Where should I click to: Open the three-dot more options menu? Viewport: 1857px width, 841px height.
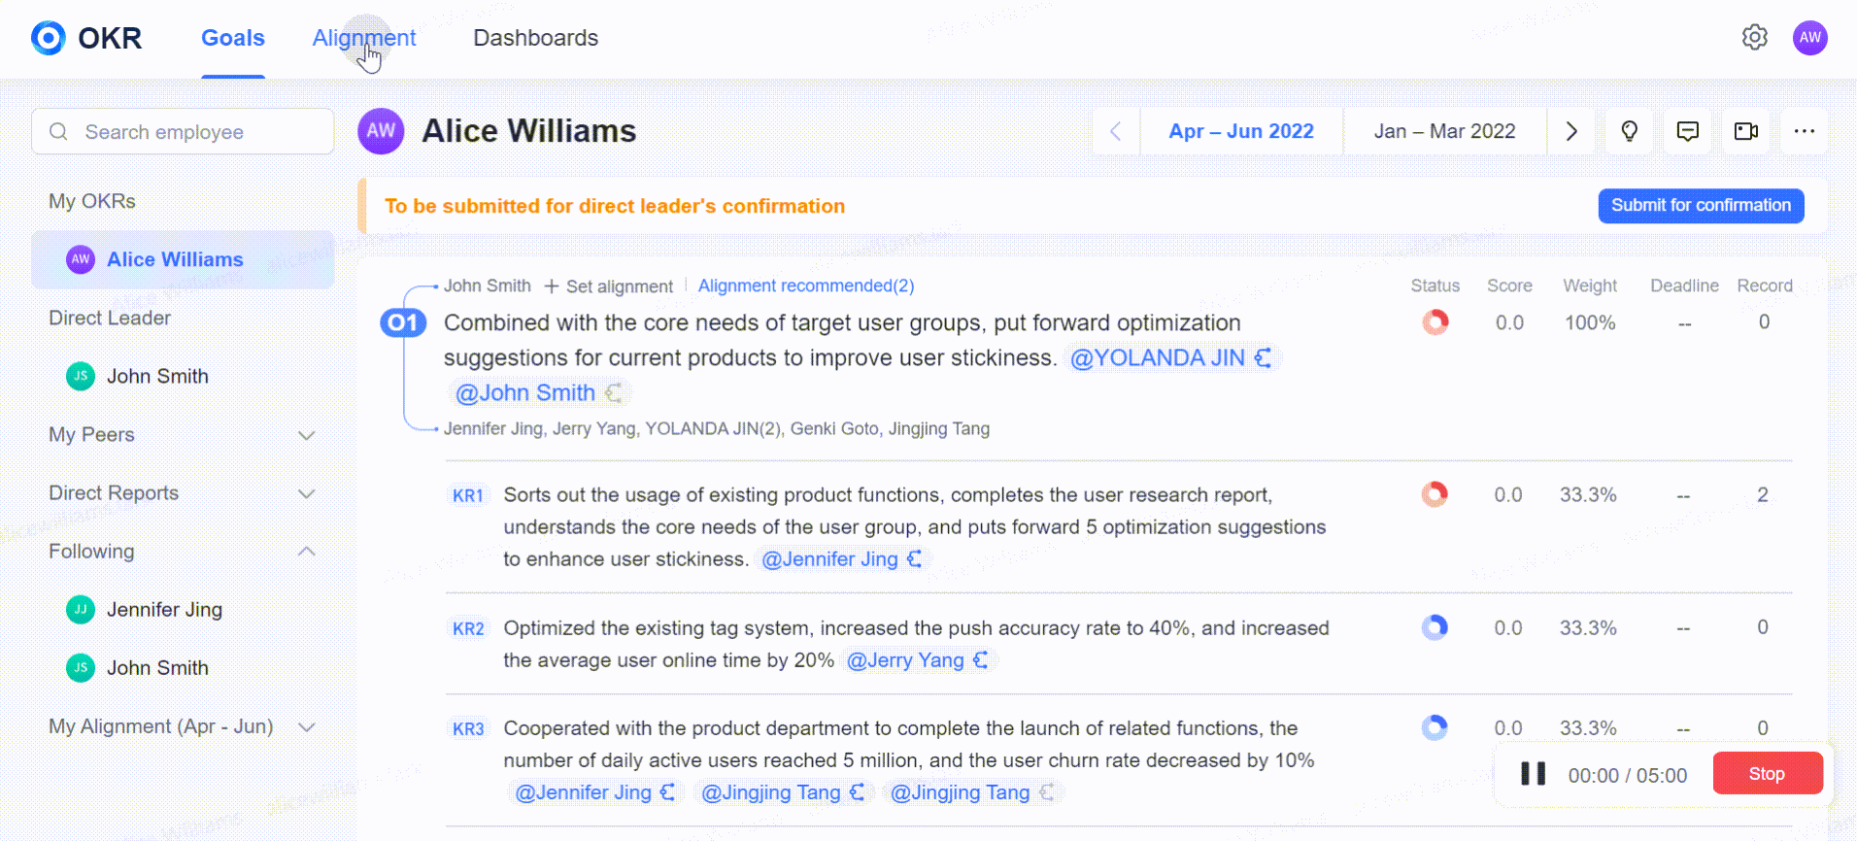click(1805, 131)
